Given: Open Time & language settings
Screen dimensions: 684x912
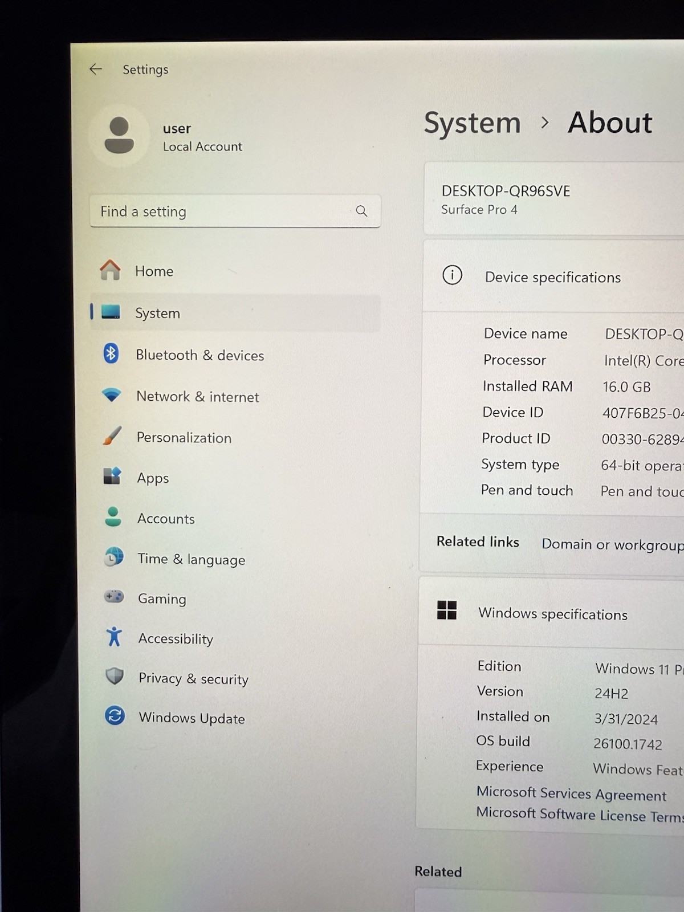Looking at the screenshot, I should (x=235, y=559).
